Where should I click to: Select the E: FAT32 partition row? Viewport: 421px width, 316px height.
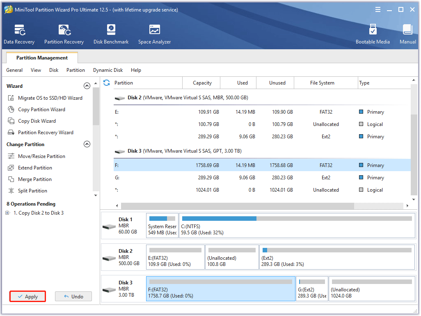click(262, 112)
